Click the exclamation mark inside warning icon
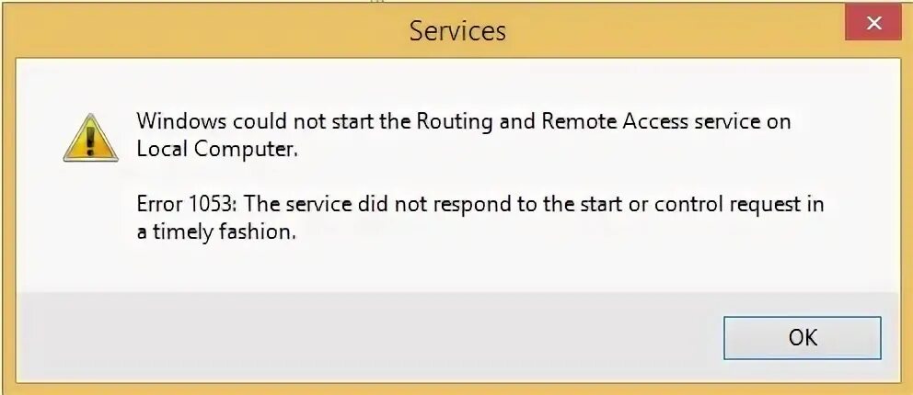 tap(90, 140)
